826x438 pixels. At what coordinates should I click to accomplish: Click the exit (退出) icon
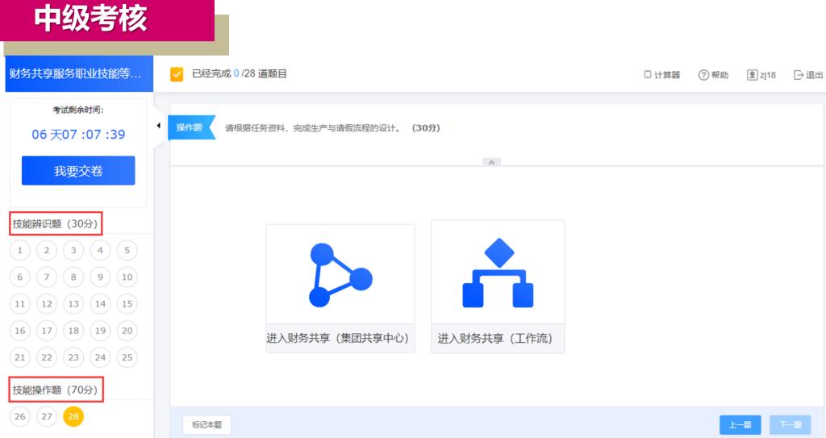tap(799, 75)
